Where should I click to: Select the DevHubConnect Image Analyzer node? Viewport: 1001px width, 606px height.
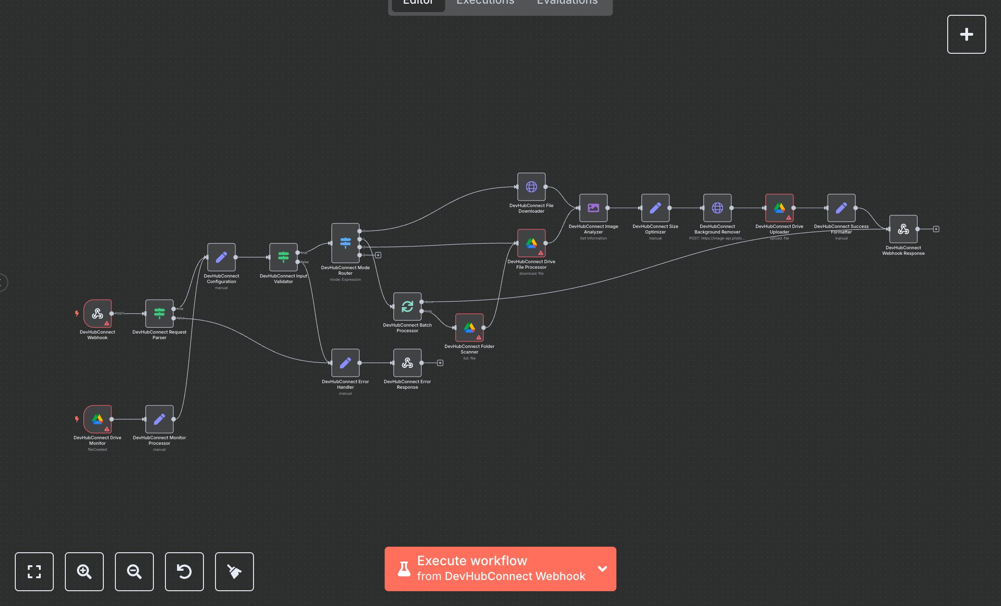tap(593, 208)
